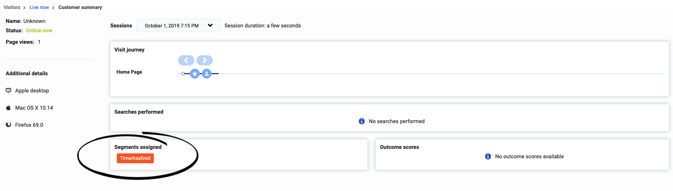673x191 pixels.
Task: Select the person marker on the journey timeline
Action: pyautogui.click(x=207, y=74)
